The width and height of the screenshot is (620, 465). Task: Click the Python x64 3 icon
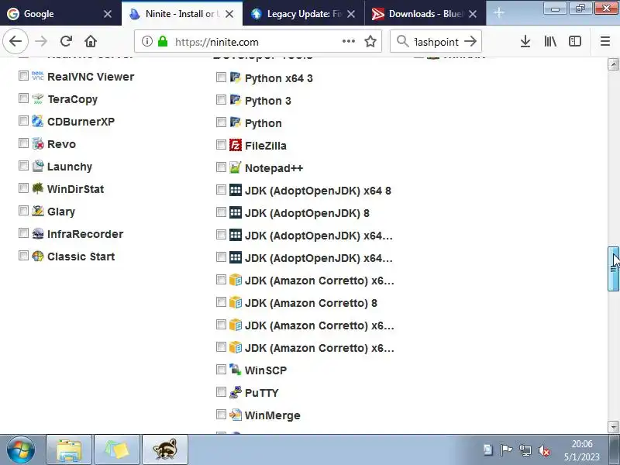(x=236, y=77)
